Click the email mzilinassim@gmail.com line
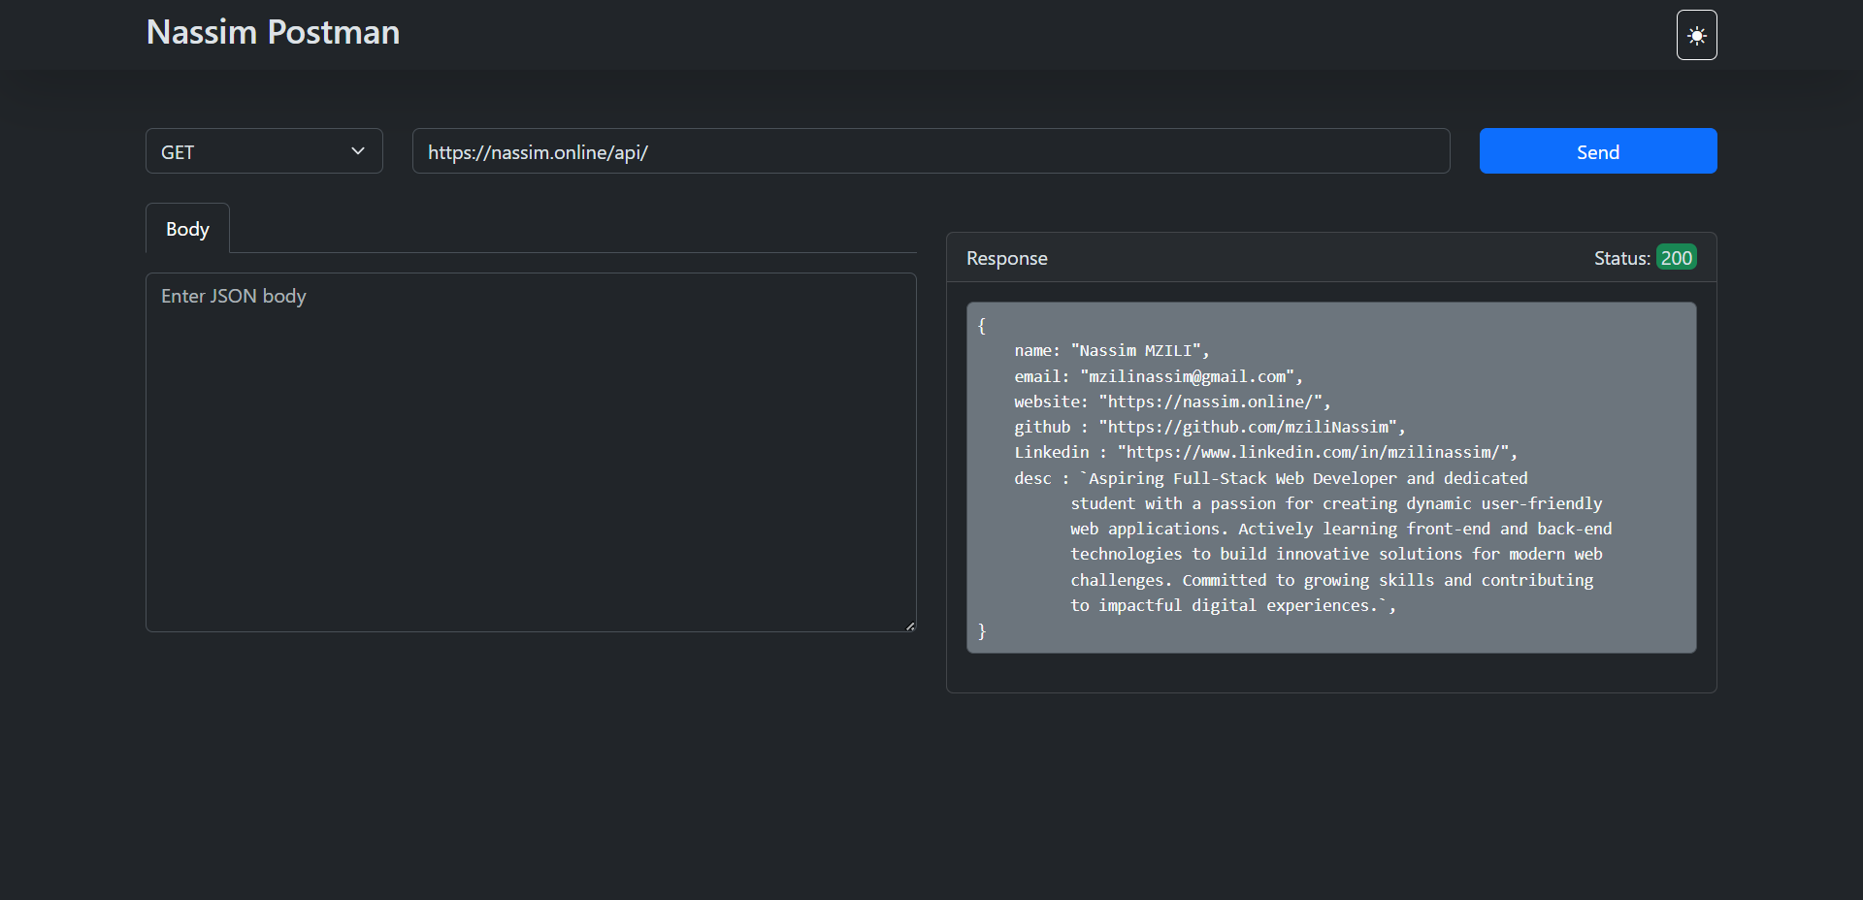 click(1159, 376)
